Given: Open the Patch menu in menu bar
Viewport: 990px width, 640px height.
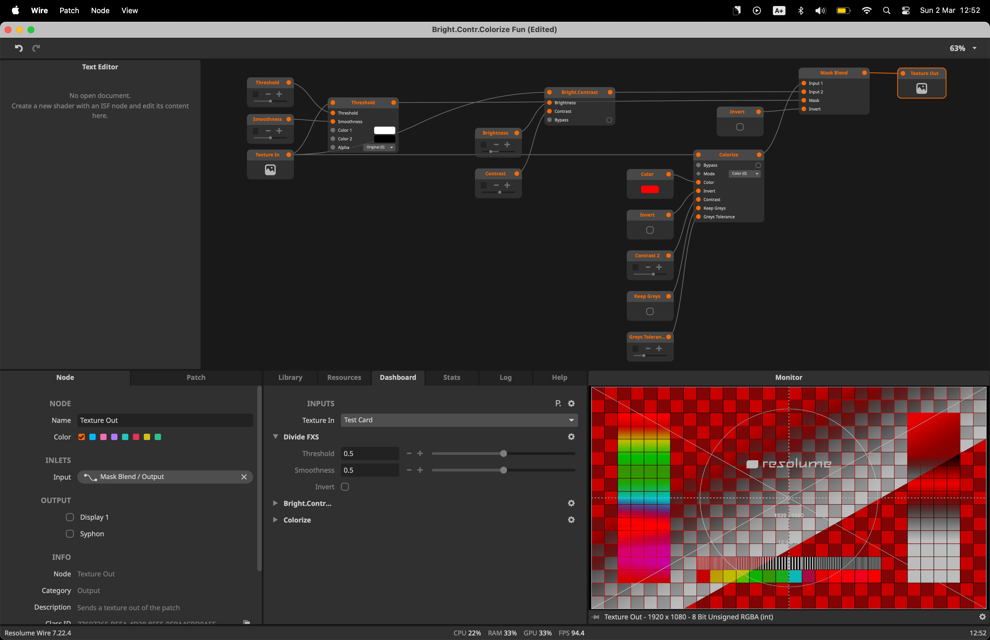Looking at the screenshot, I should (69, 10).
